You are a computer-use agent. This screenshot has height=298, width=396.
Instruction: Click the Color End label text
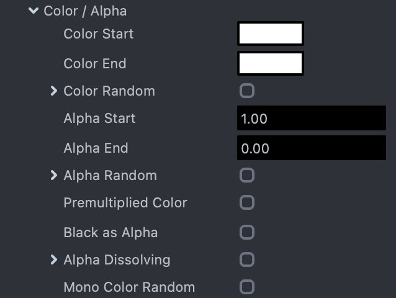tap(94, 64)
